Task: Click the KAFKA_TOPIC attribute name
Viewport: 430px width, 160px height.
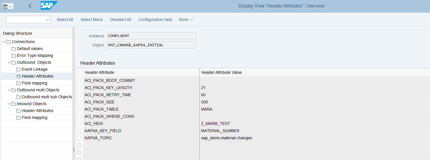Action: pos(98,138)
